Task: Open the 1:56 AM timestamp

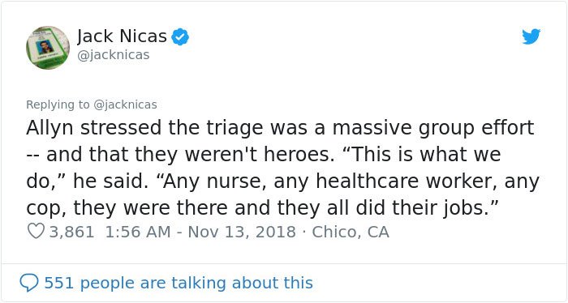Action: pyautogui.click(x=138, y=232)
